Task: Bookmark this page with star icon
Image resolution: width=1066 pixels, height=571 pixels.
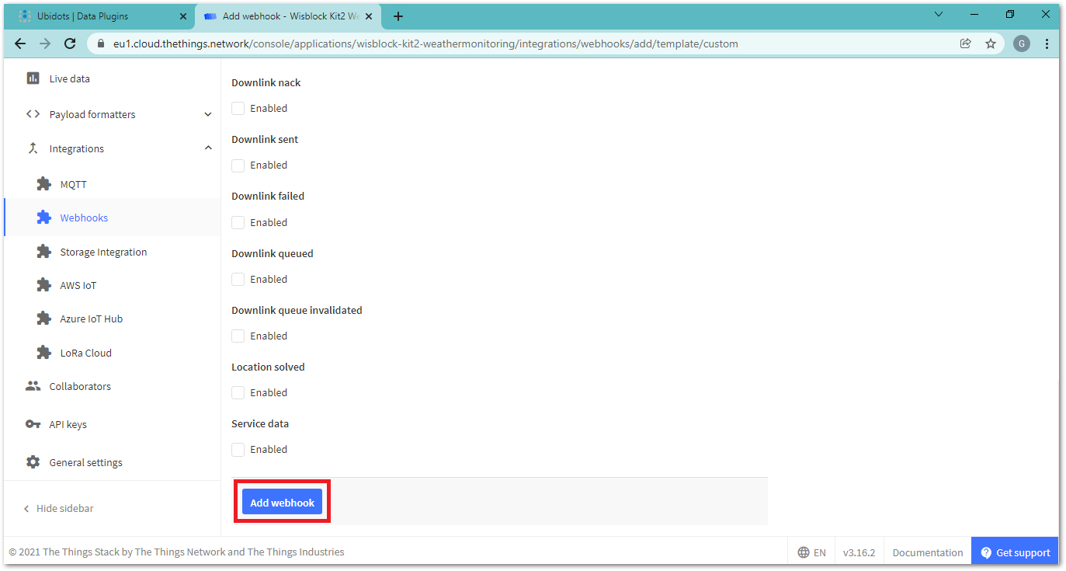Action: (x=991, y=44)
